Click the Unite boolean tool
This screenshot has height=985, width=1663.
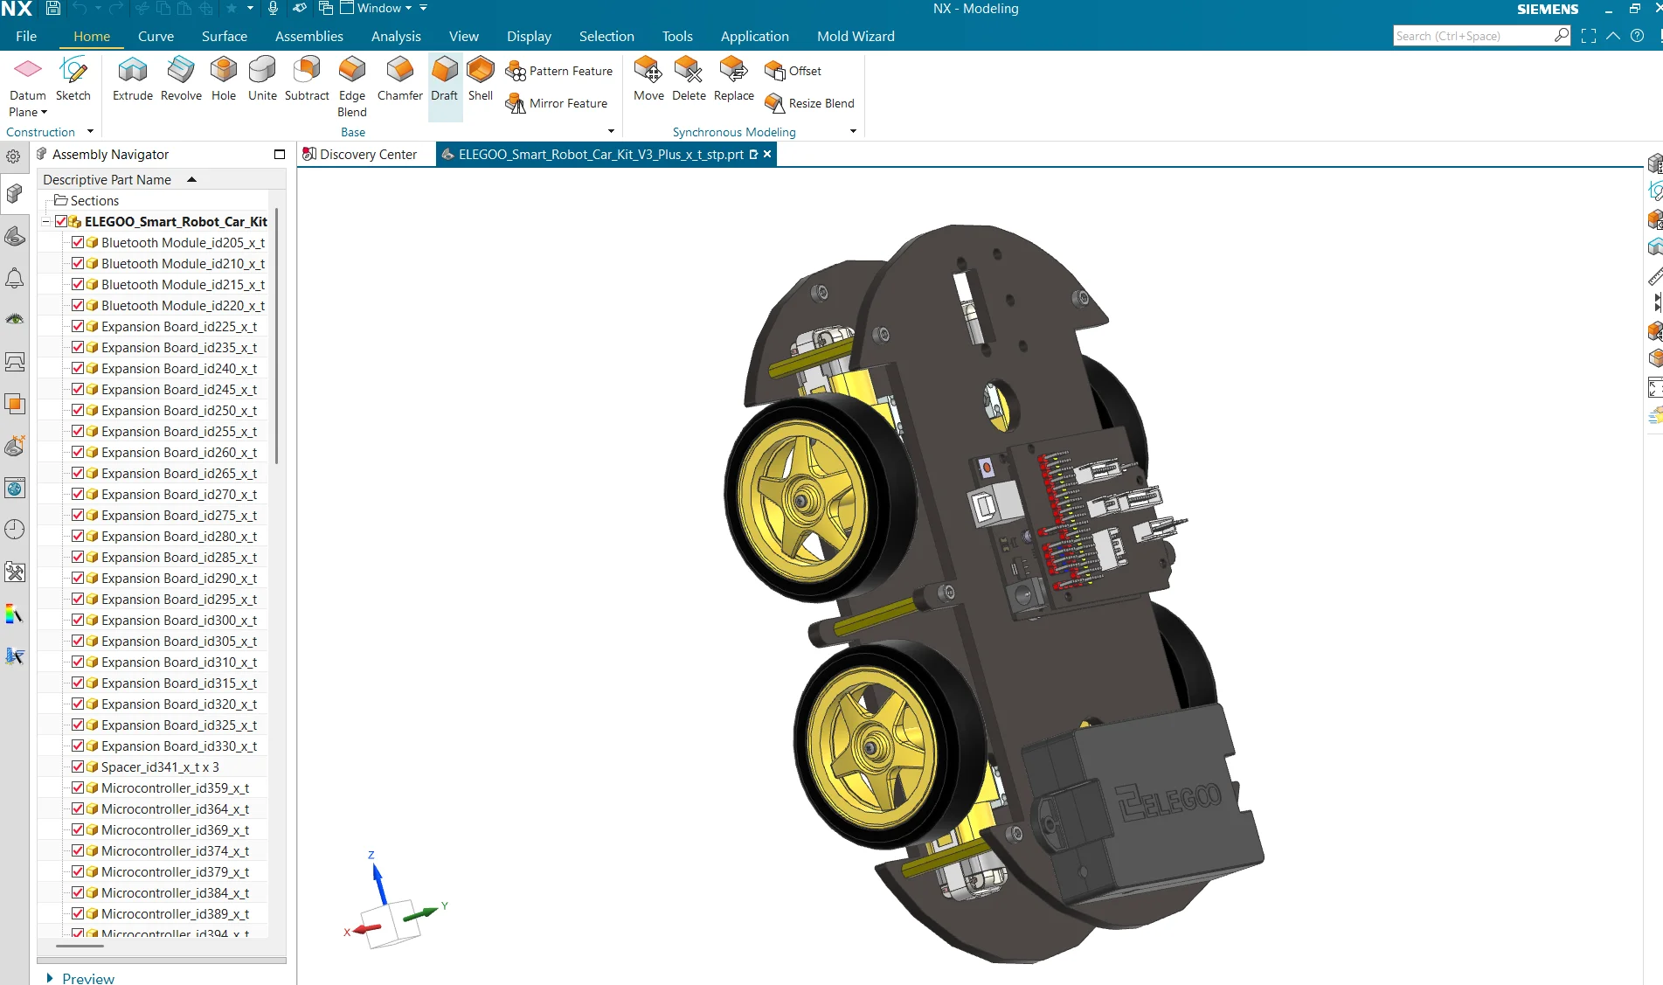[x=262, y=79]
